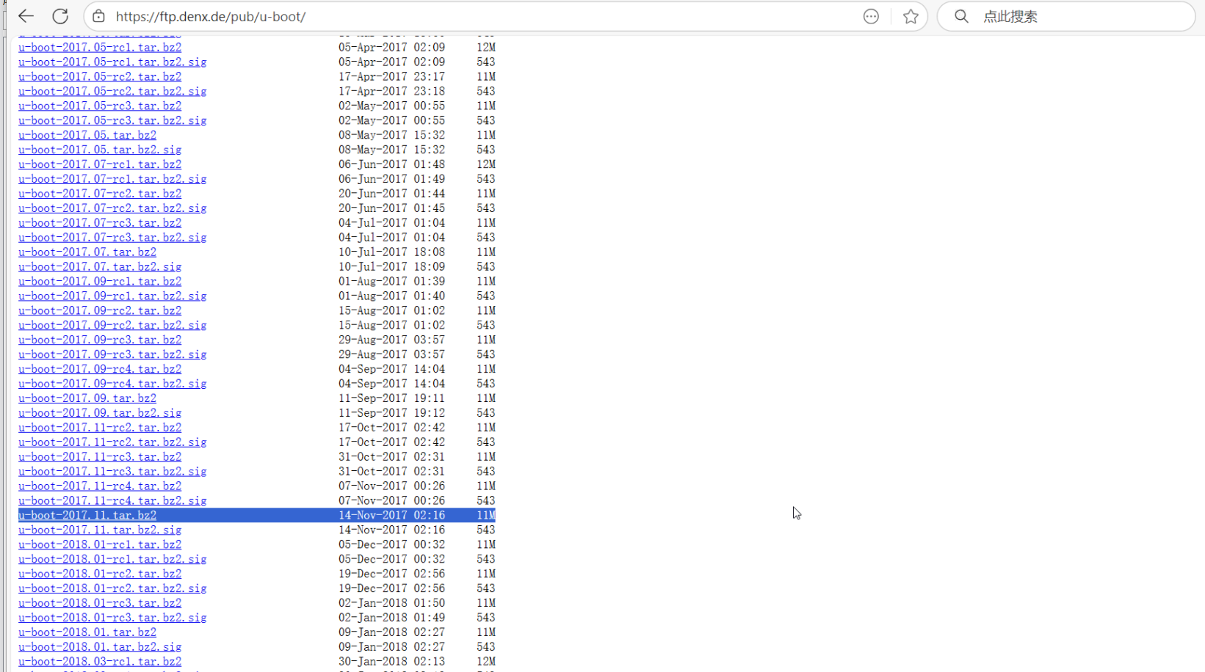The width and height of the screenshot is (1205, 672).
Task: Download u-boot-2018.01-rc3.tar.bz2
Action: click(100, 604)
